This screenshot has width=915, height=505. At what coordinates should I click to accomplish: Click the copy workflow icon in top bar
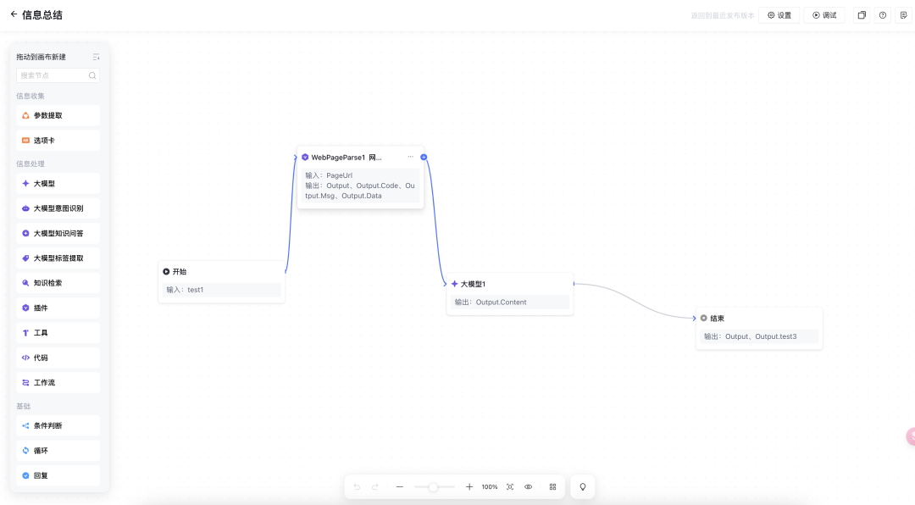click(x=862, y=15)
